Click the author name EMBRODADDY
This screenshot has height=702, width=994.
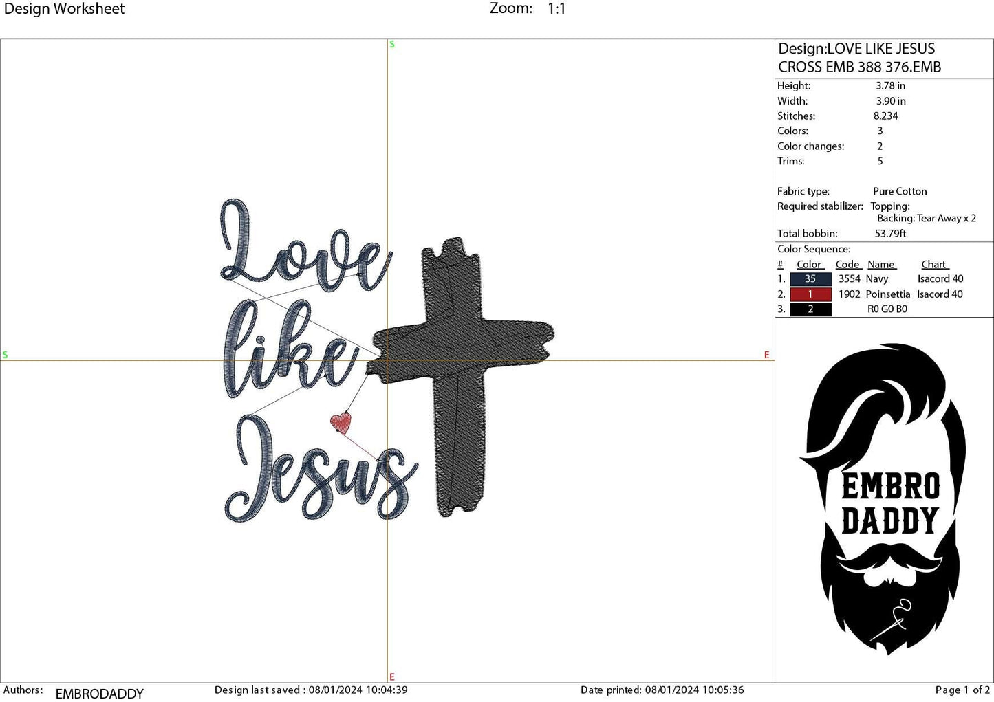(99, 693)
